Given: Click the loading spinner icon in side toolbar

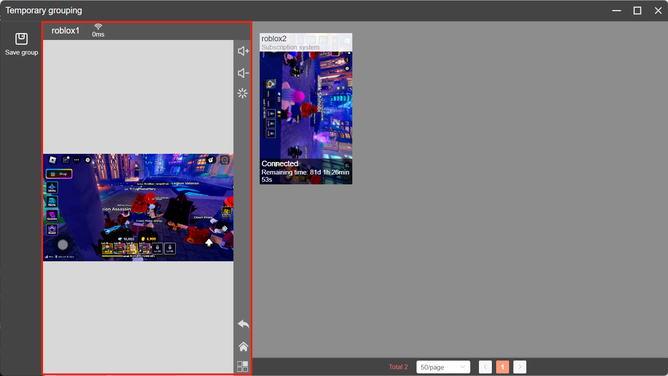Looking at the screenshot, I should click(x=242, y=93).
